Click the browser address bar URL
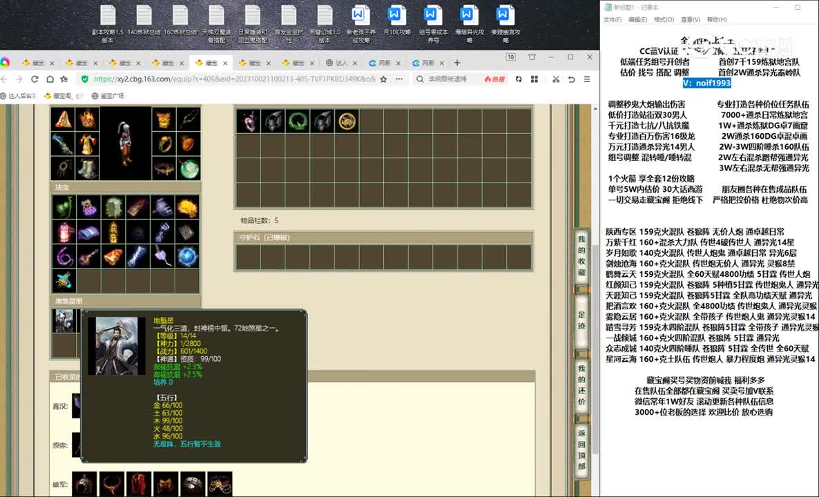 pyautogui.click(x=235, y=79)
